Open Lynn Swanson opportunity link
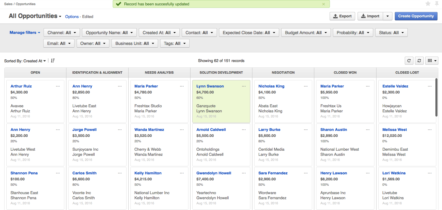Viewport: 442px width, 210px height. [210, 86]
